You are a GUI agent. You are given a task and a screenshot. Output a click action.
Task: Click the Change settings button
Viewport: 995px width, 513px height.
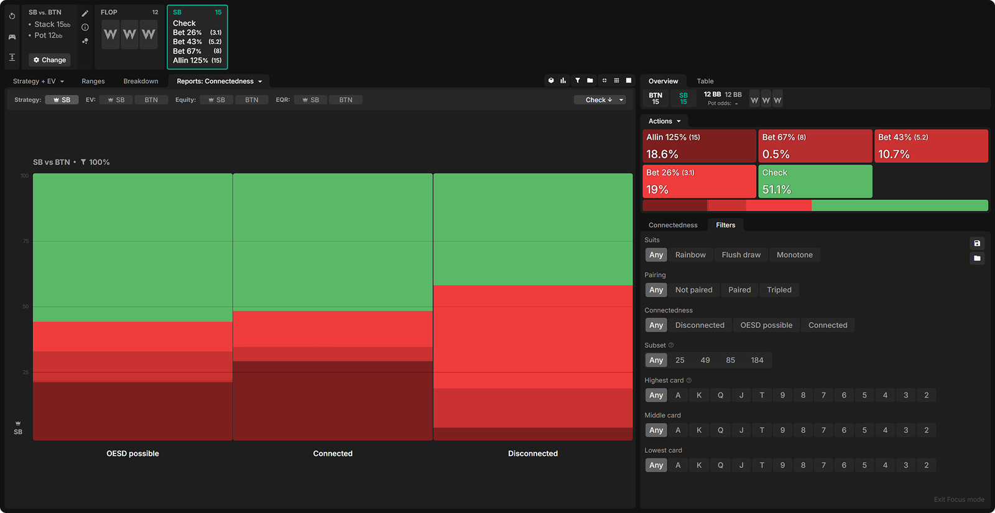pyautogui.click(x=50, y=60)
